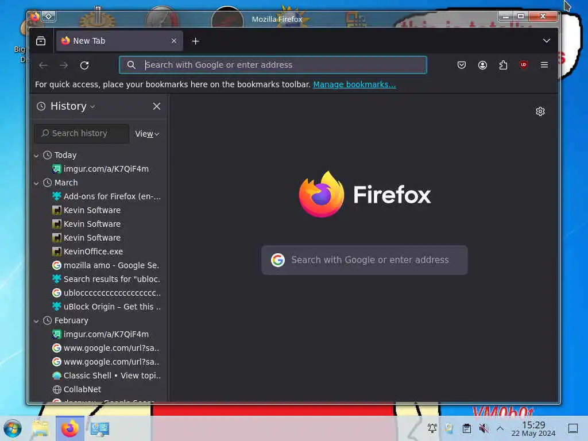Image resolution: width=588 pixels, height=441 pixels.
Task: Click the show desktop button
Action: tap(572, 428)
